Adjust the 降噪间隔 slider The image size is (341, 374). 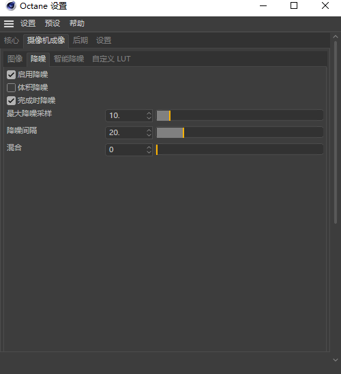pos(240,132)
